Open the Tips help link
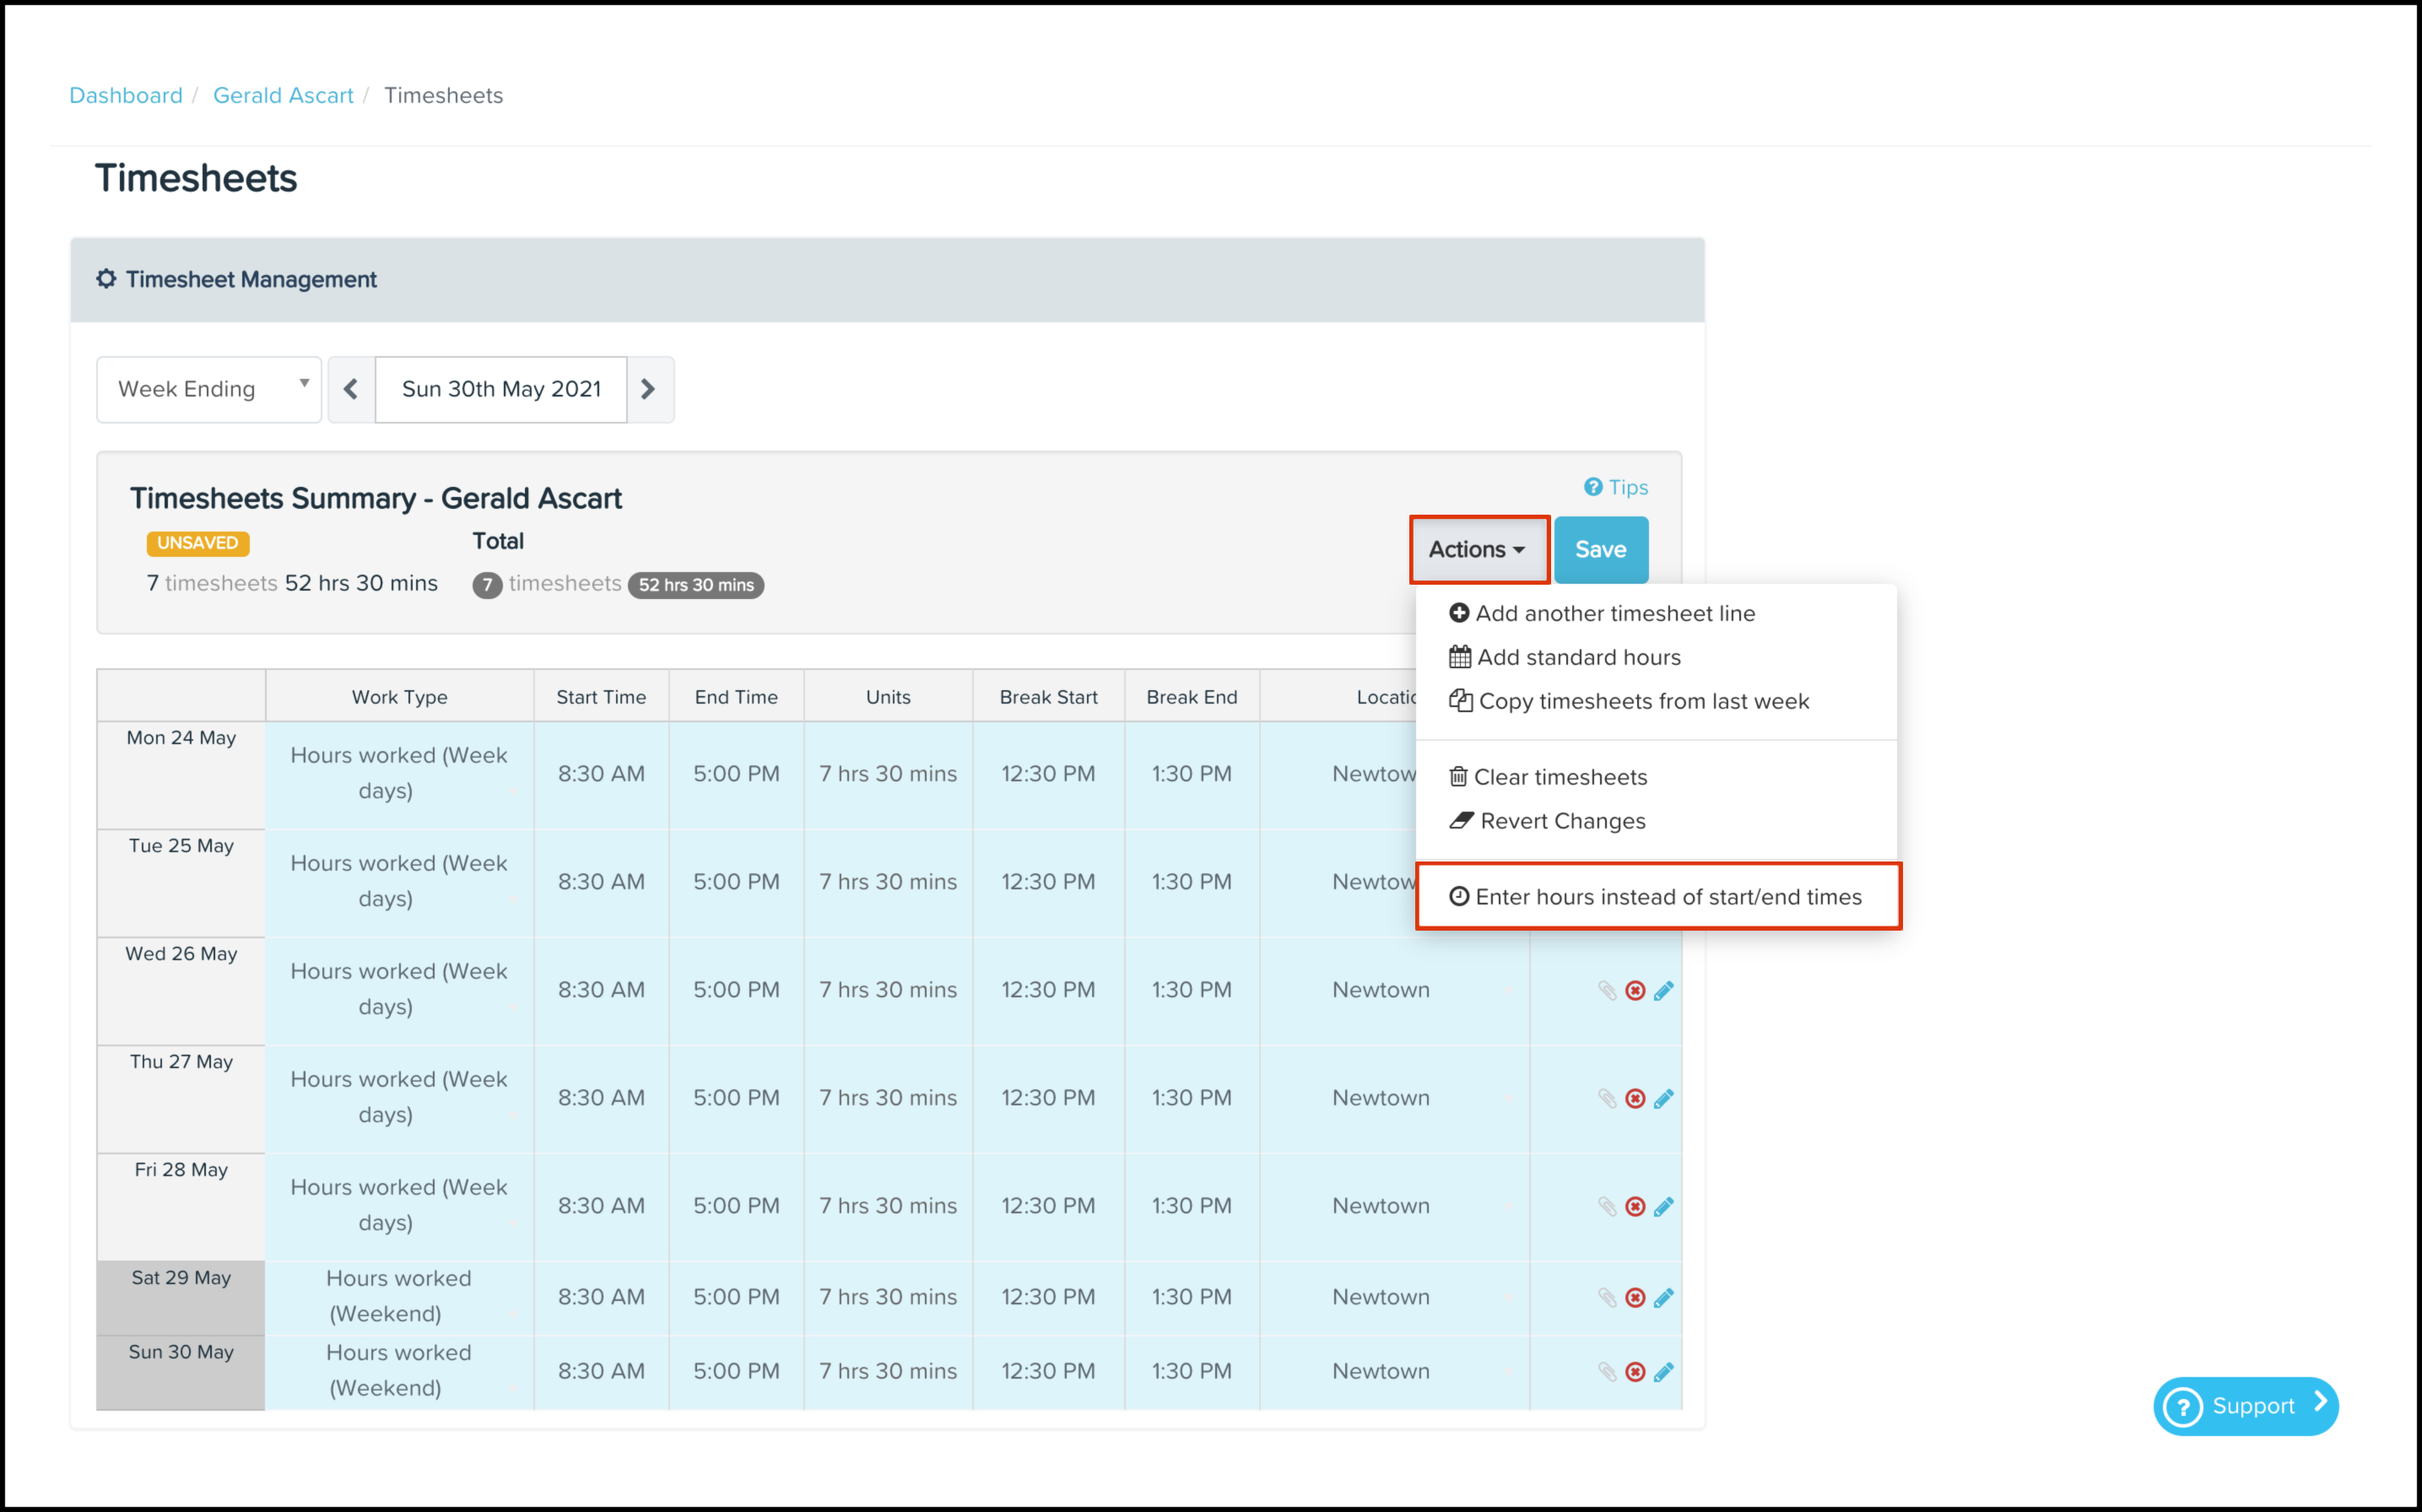 coord(1626,487)
